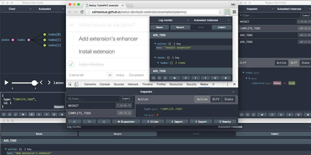This screenshot has width=311, height=155.
Task: Collapse the action node in popup
Action: pos(155,44)
